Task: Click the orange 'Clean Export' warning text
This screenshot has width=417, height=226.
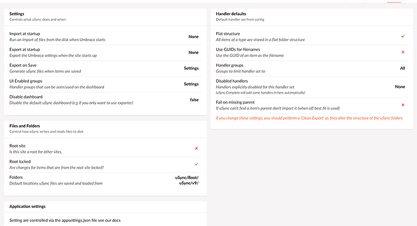Action: tap(309, 118)
